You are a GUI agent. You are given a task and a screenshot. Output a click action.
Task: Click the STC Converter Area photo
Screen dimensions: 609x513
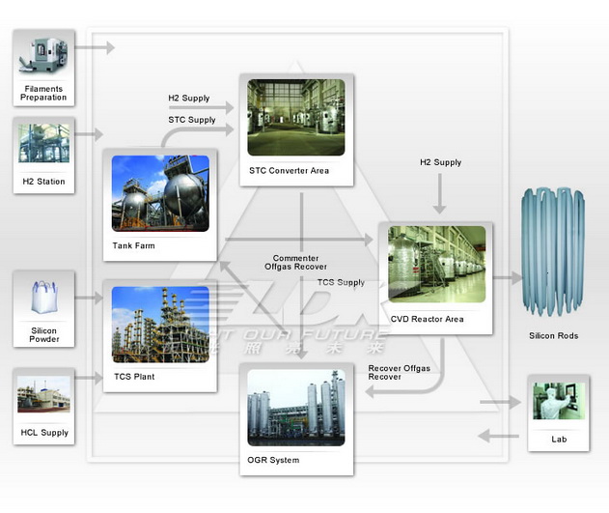tap(295, 118)
